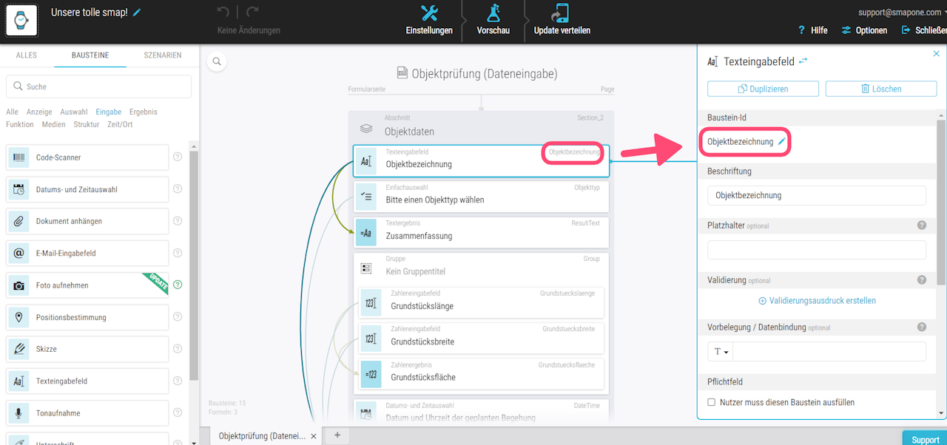The height and width of the screenshot is (445, 947).
Task: Switch to the SZENARIEN tab
Action: [x=163, y=55]
